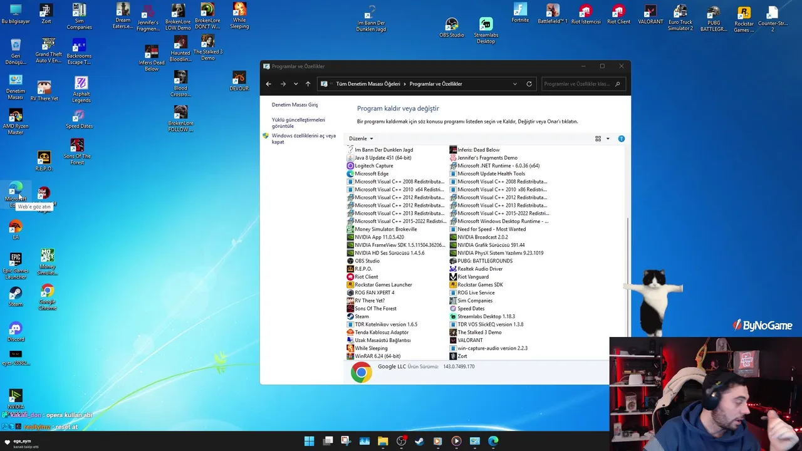Open the Streamlabs Desktop desktop shortcut

(486, 30)
